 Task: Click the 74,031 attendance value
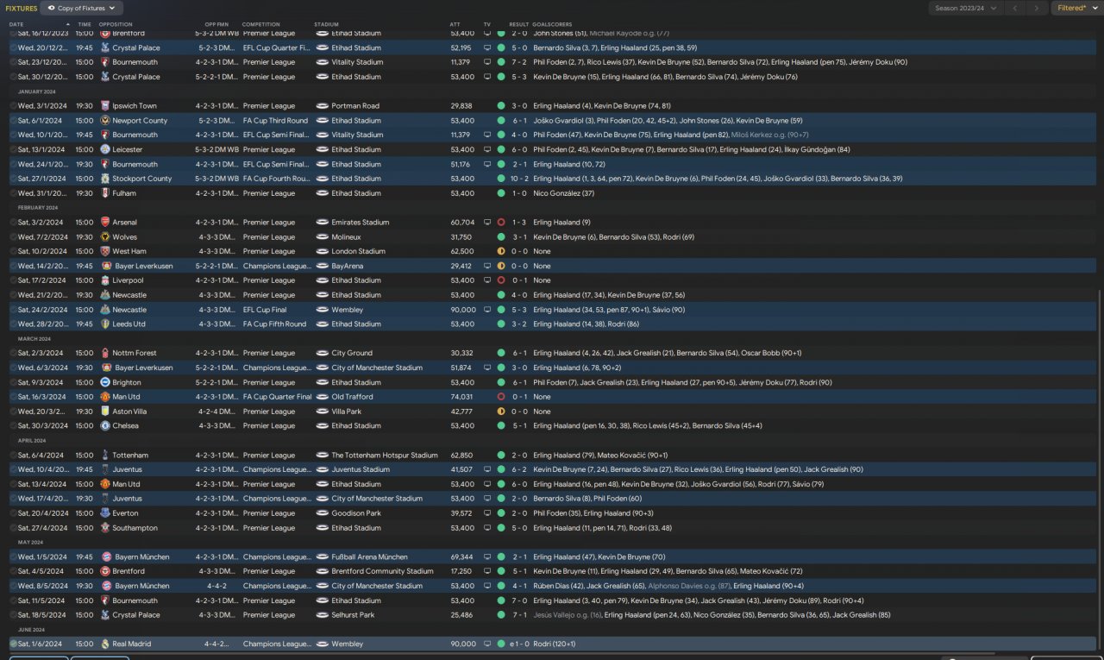click(462, 397)
